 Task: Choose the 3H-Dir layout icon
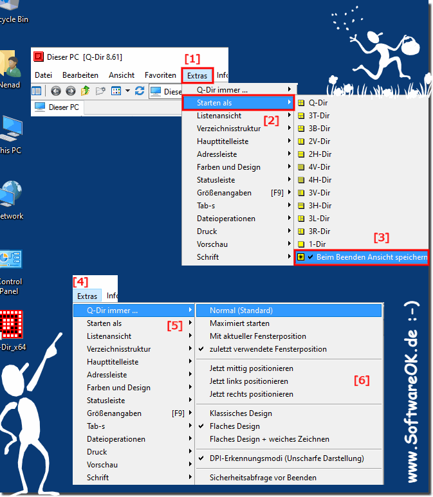[x=301, y=206]
